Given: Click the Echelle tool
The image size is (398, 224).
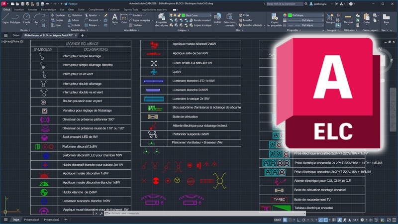Looking at the screenshot, I should coord(74,25).
